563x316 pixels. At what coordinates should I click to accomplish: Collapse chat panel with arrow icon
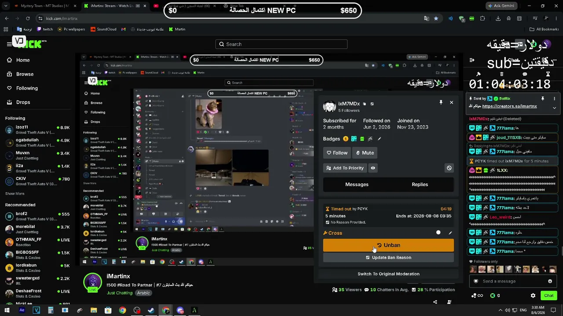pos(472,60)
